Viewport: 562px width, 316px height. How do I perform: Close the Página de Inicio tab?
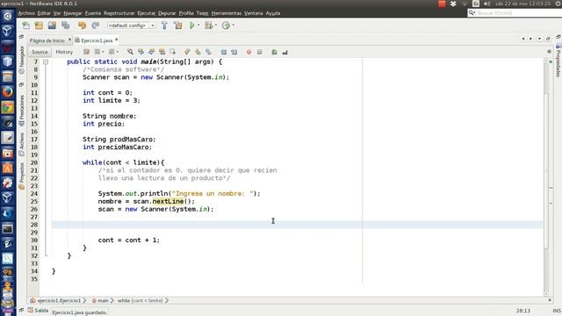(69, 39)
